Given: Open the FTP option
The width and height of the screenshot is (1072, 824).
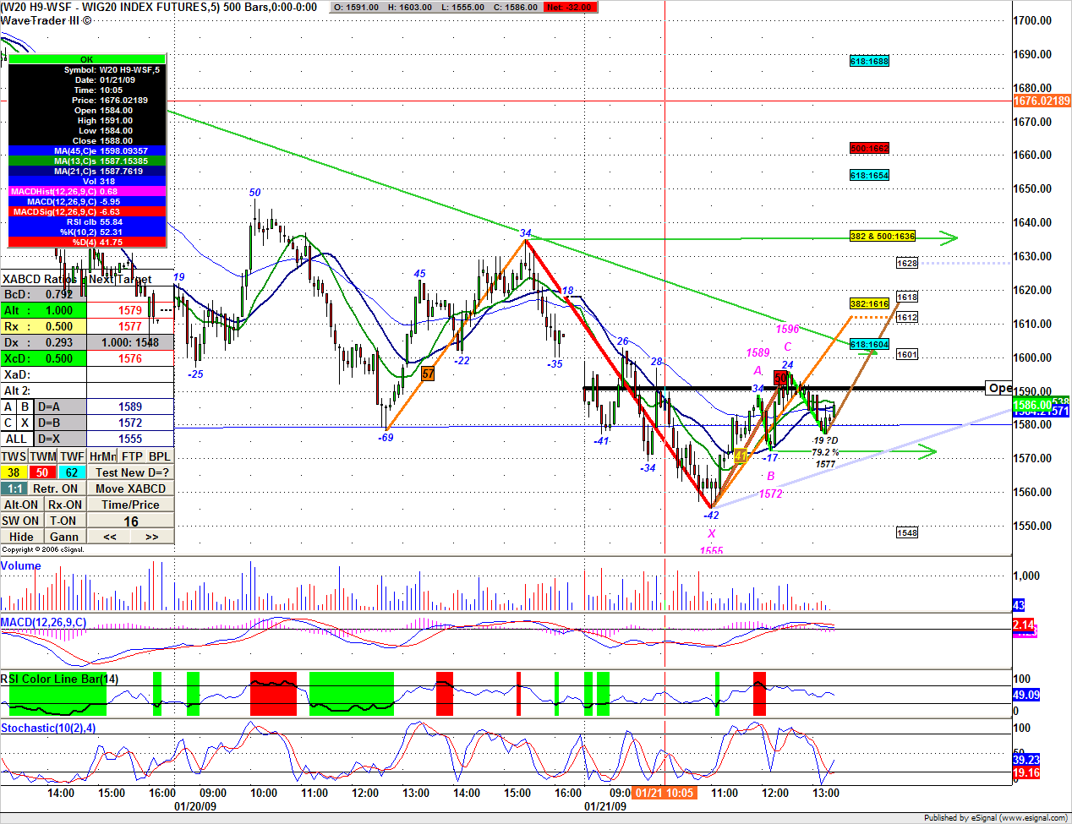Looking at the screenshot, I should pyautogui.click(x=132, y=456).
